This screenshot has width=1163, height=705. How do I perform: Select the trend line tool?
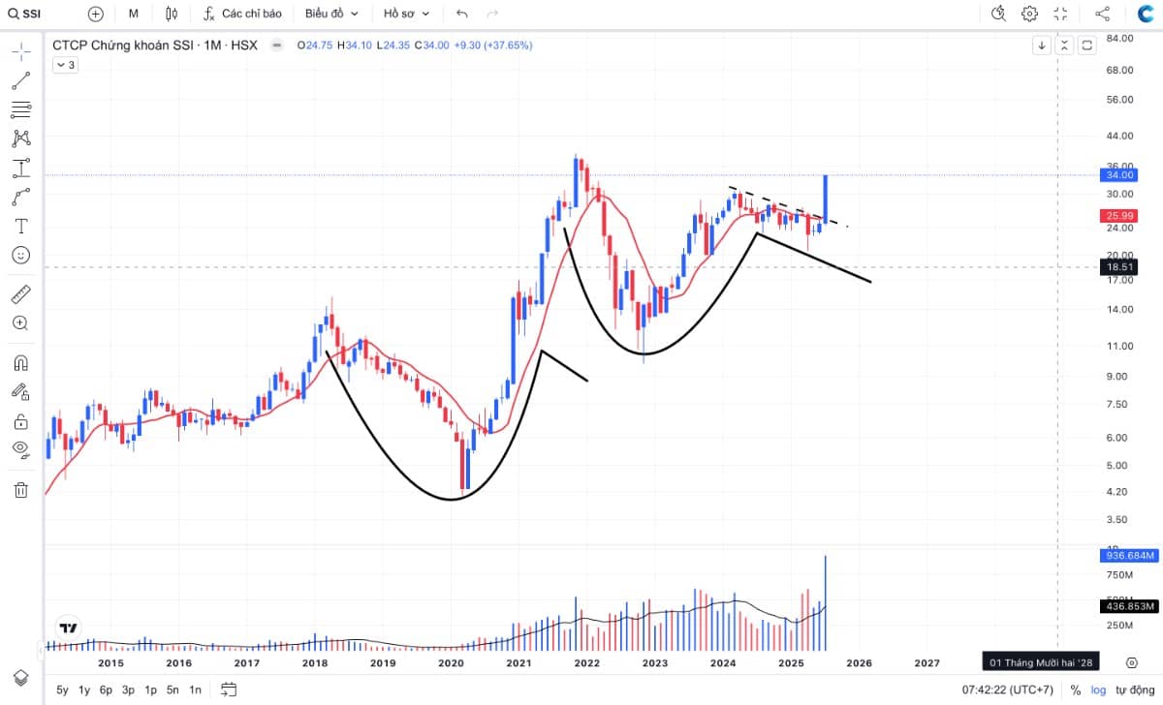pyautogui.click(x=20, y=81)
